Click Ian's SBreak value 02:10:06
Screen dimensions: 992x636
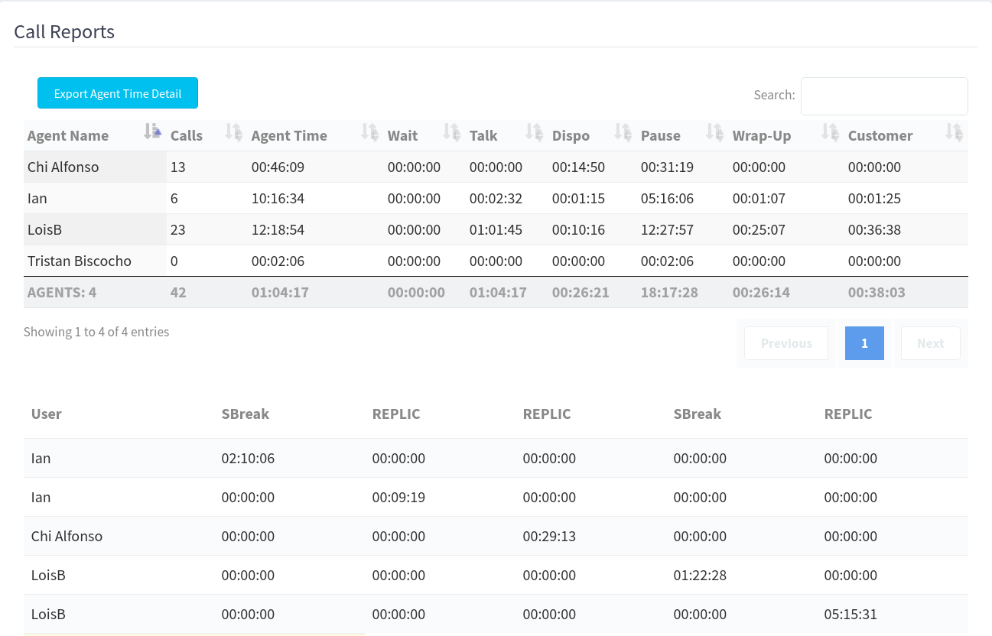click(249, 459)
